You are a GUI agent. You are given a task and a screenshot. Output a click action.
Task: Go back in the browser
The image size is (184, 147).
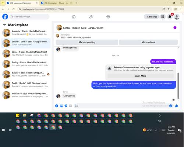click(x=3, y=9)
